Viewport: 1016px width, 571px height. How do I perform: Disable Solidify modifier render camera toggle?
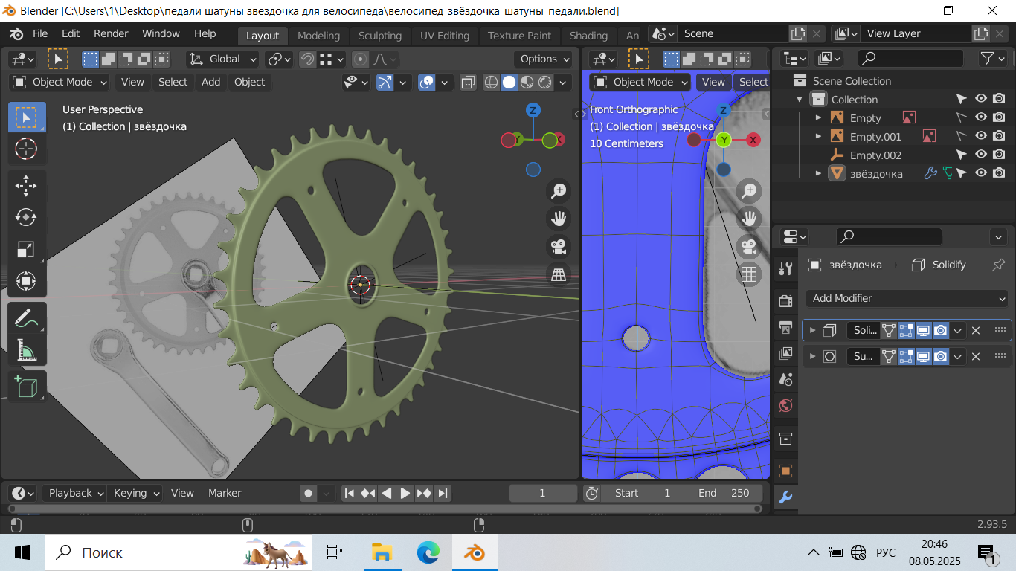[x=941, y=330]
